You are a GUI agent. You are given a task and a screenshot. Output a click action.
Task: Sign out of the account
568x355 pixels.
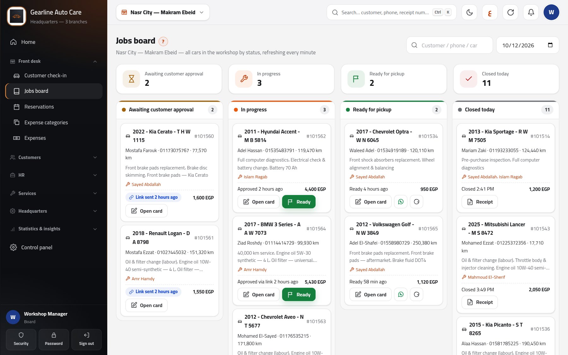point(86,340)
